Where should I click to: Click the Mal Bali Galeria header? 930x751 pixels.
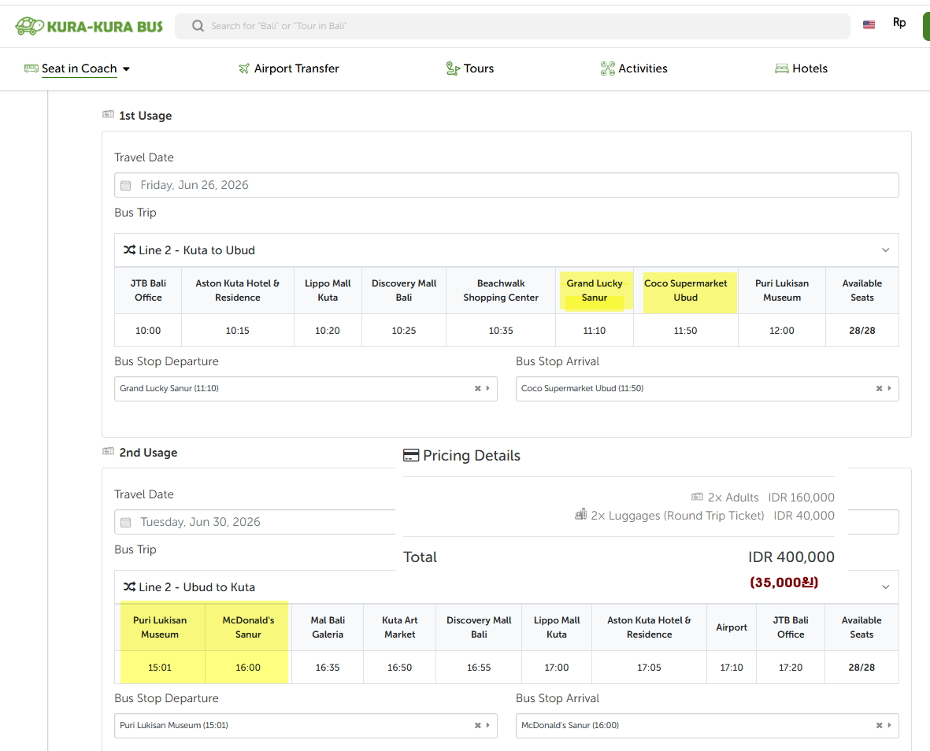tap(328, 627)
